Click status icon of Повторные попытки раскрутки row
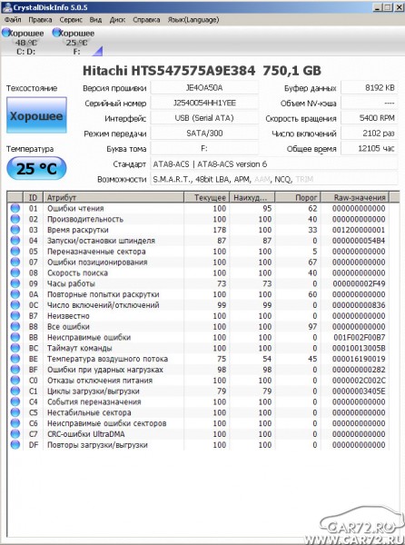Viewport: 405px width, 545px height. (x=15, y=294)
